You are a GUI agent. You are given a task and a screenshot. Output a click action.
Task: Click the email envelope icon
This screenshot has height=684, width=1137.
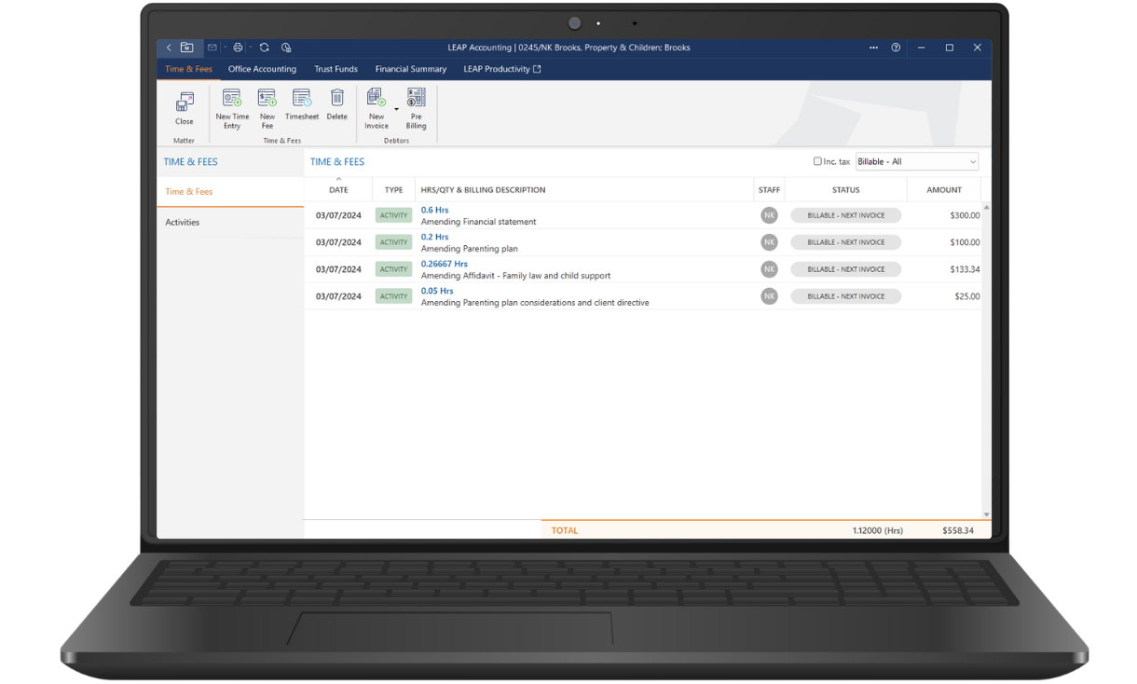[x=212, y=48]
